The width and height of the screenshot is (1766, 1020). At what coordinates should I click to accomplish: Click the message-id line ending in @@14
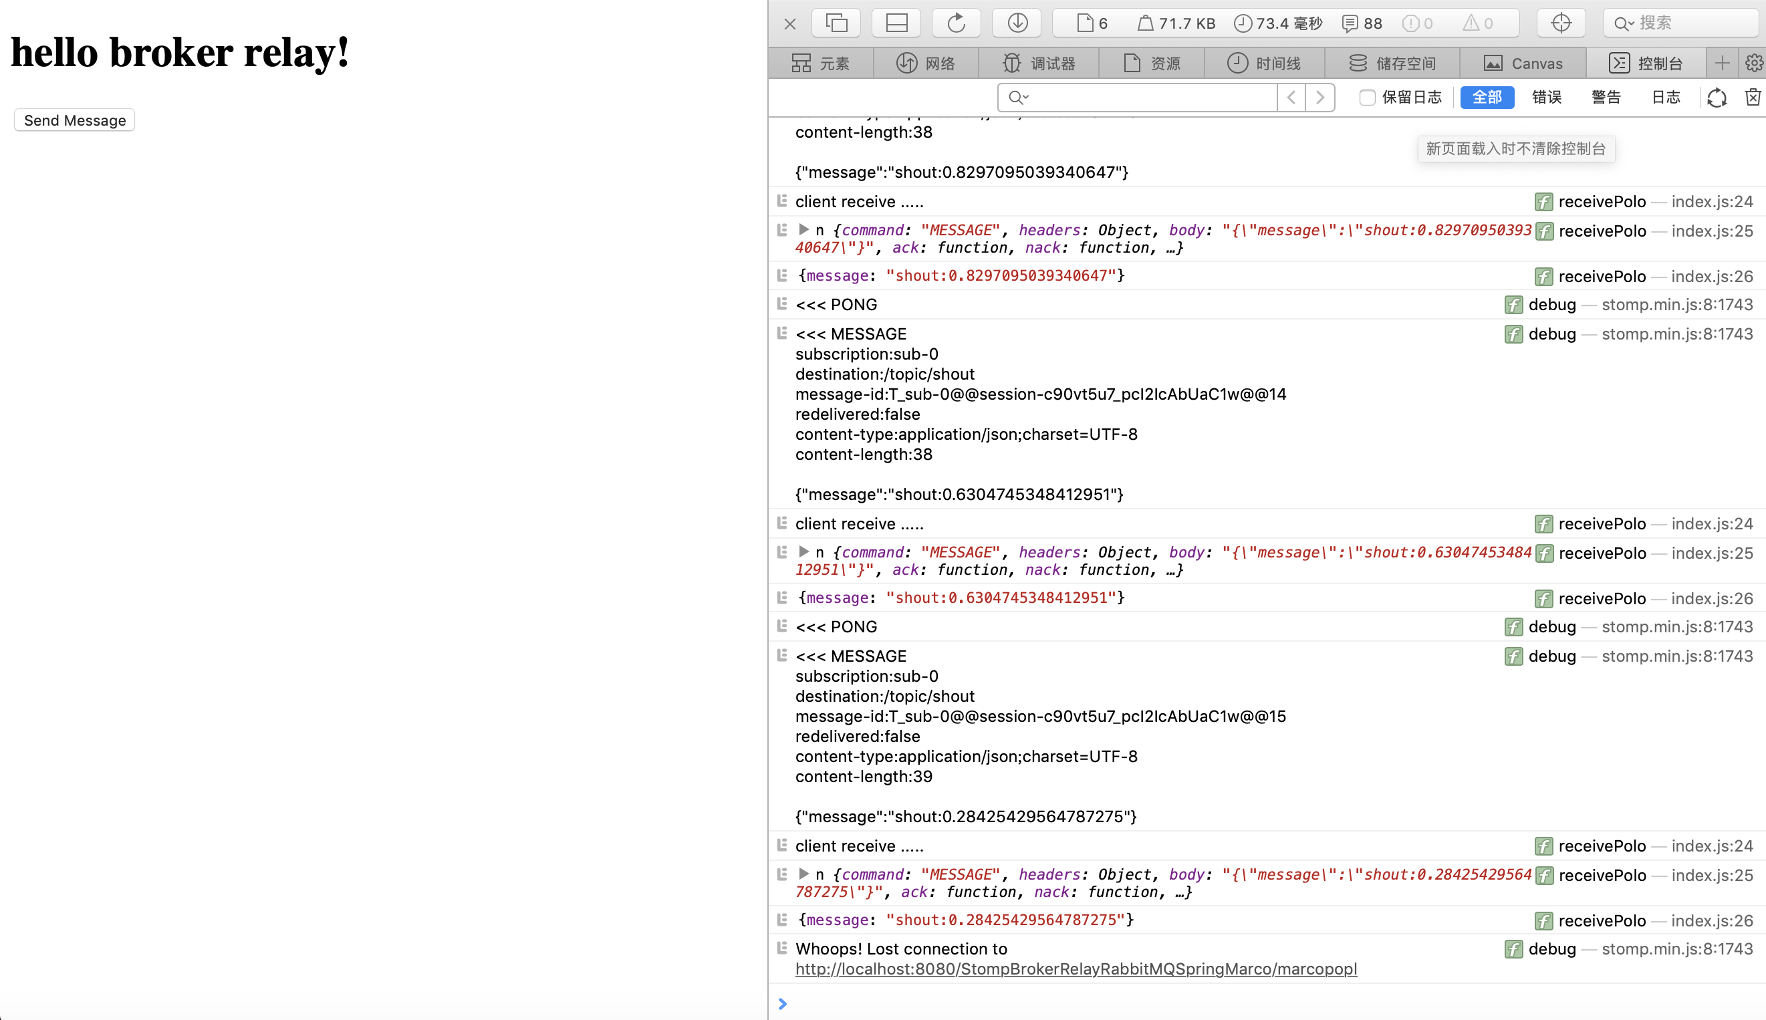(1040, 394)
